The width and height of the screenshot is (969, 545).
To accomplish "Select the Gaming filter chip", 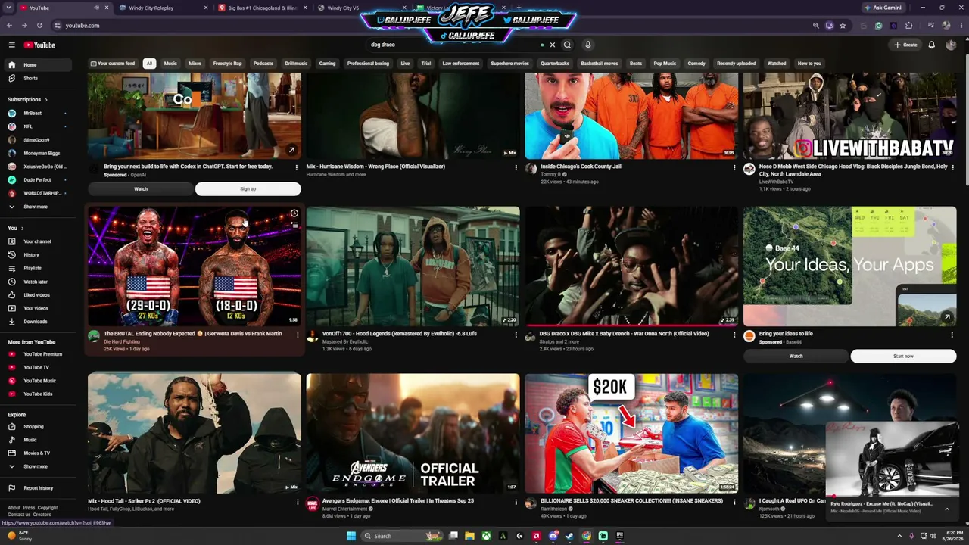I will coord(327,64).
